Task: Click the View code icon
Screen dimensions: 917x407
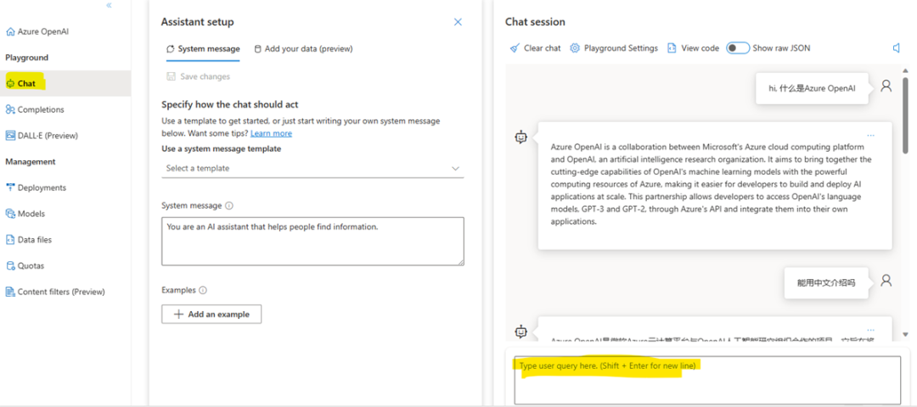Action: click(672, 48)
